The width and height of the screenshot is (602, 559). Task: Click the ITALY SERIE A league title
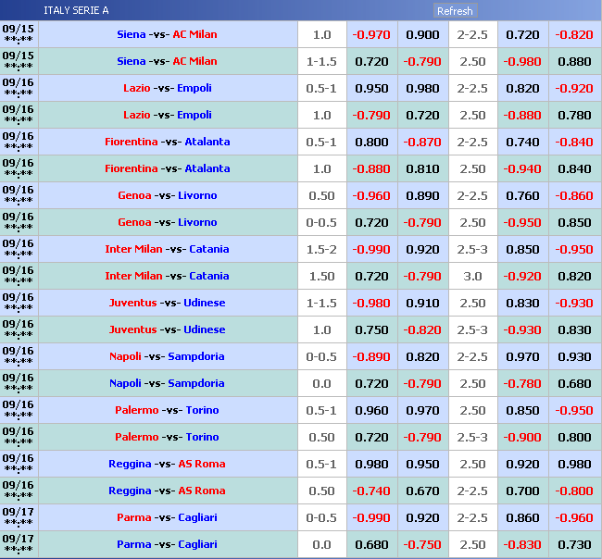point(76,11)
